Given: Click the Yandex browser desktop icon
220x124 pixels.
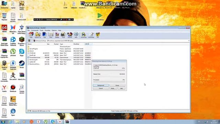Looking at the screenshot, I should pos(4,88).
